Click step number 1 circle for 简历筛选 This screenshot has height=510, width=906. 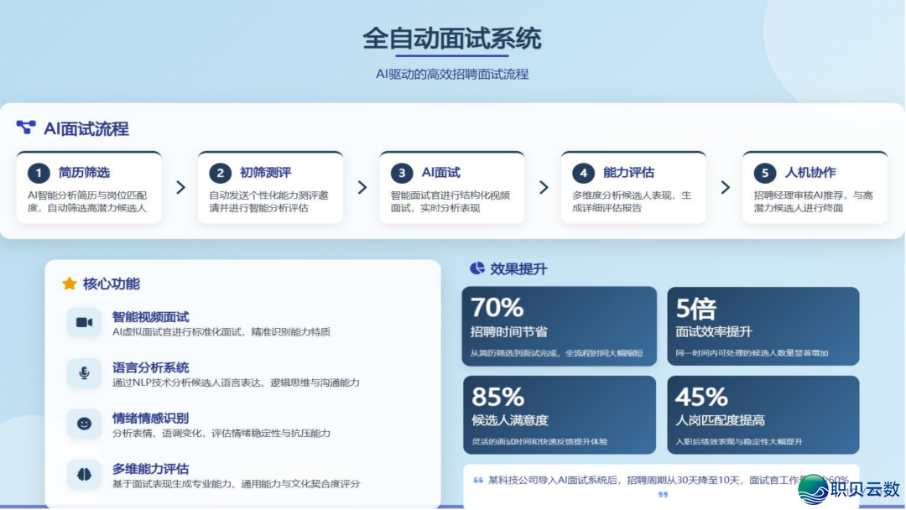[x=39, y=173]
